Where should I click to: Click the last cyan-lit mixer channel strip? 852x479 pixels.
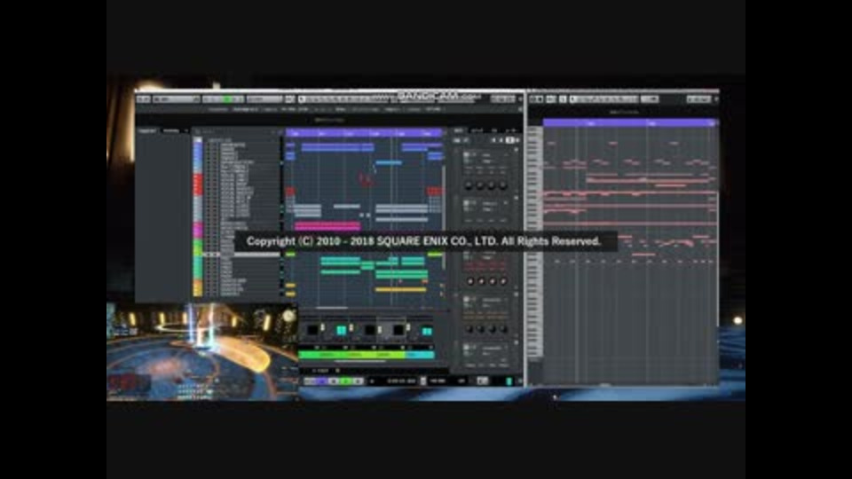427,330
